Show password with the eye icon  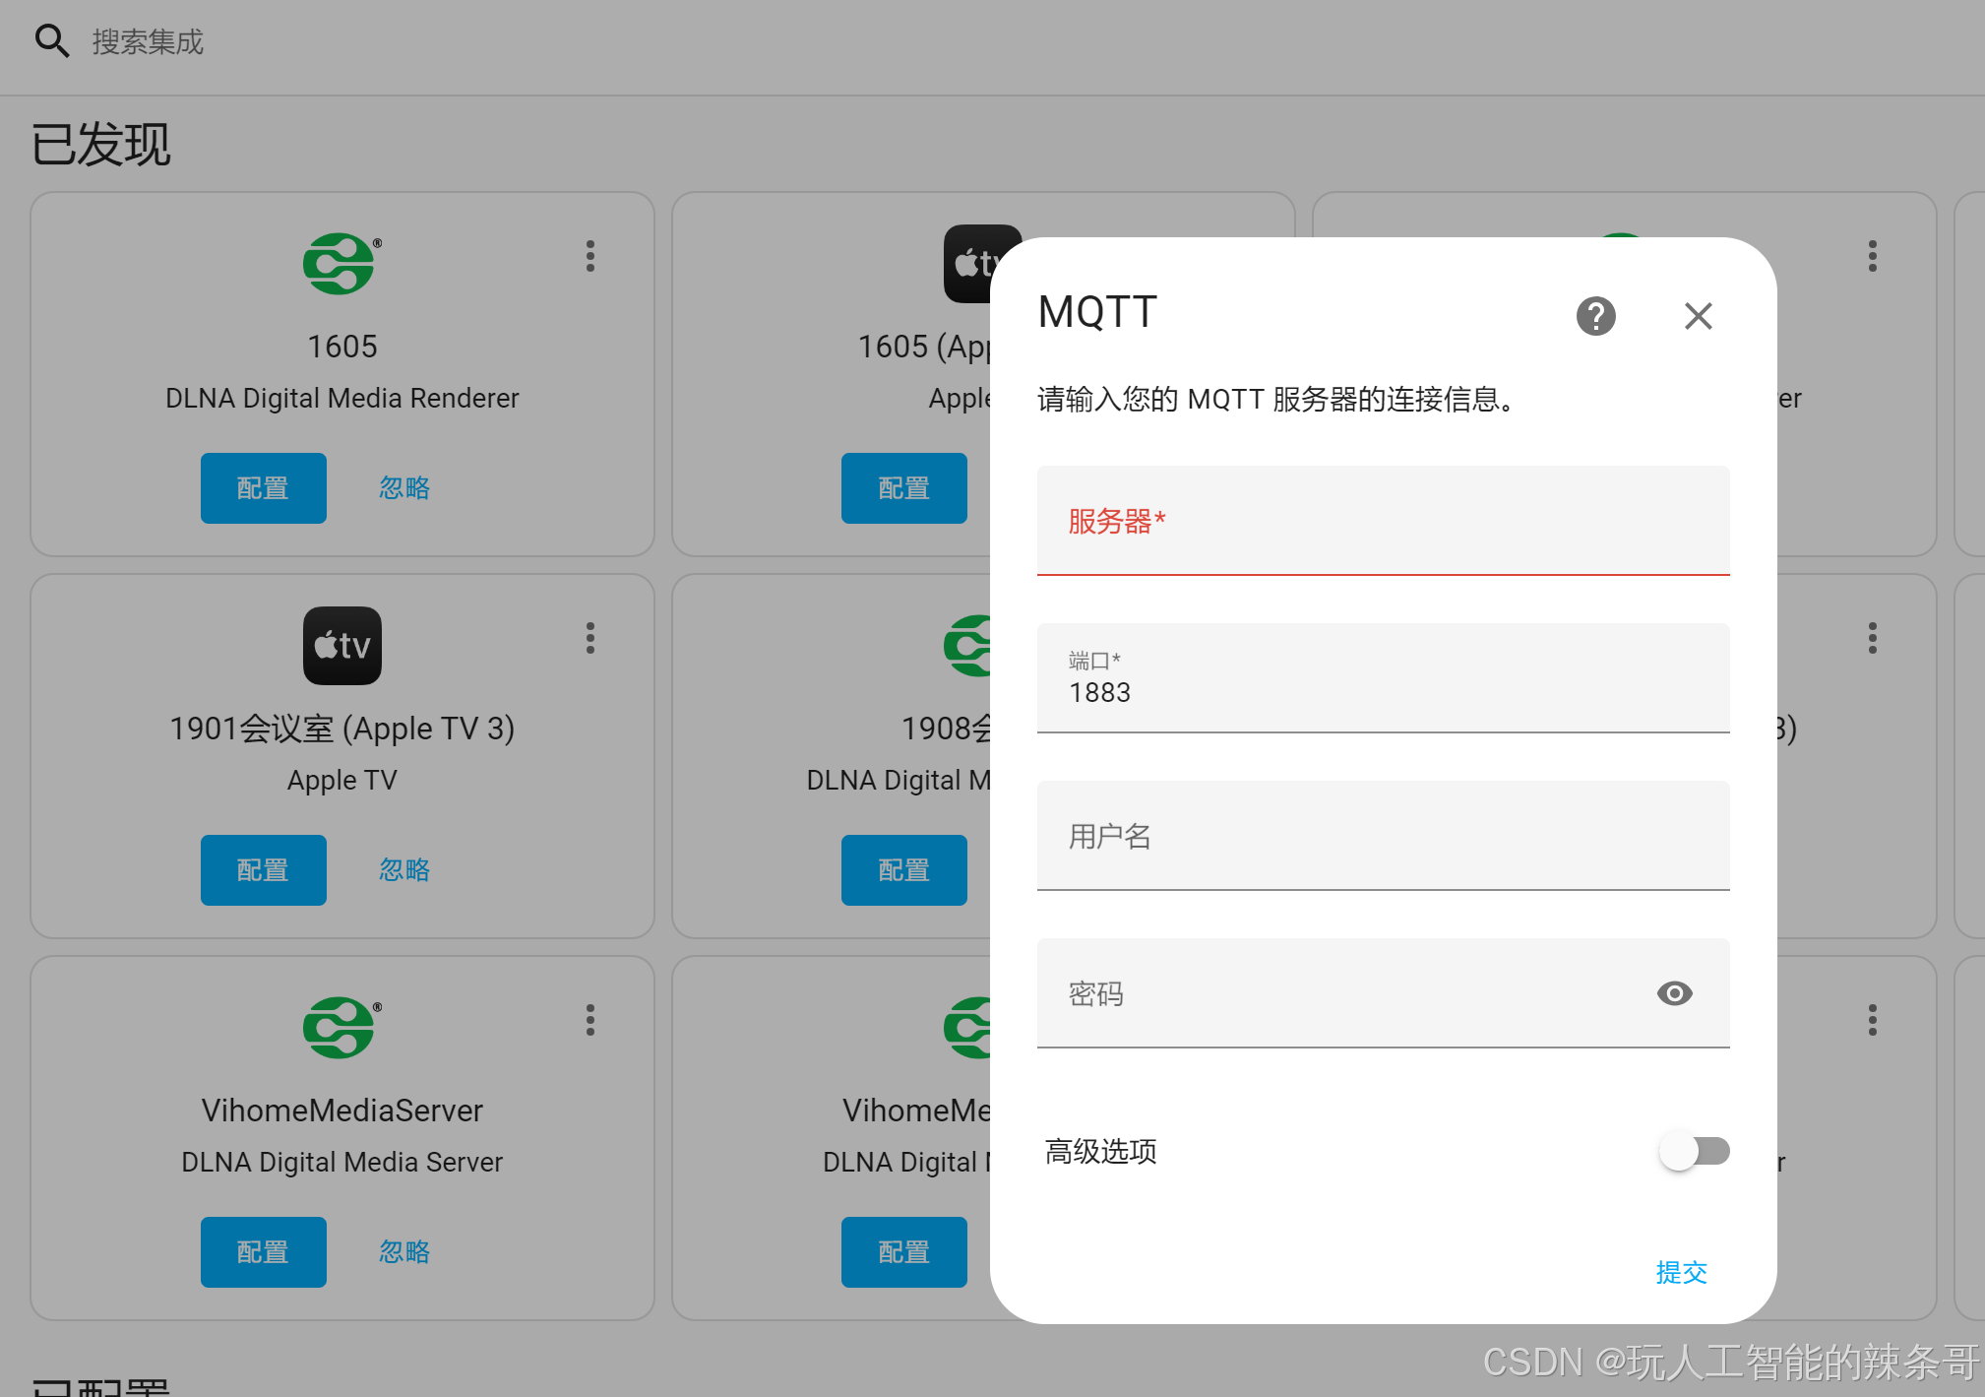coord(1674,993)
